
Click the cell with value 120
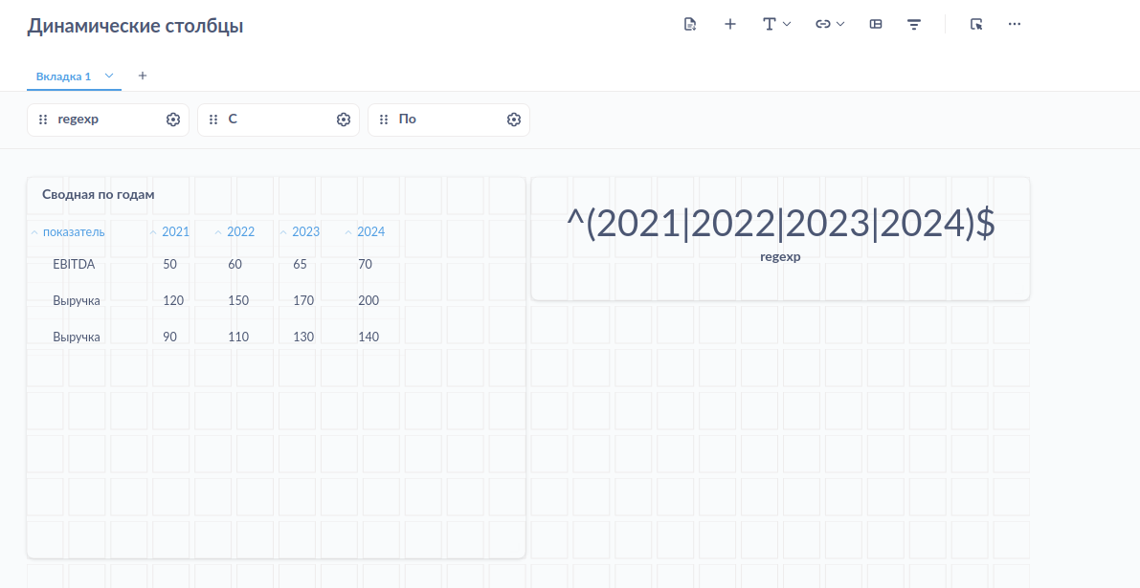point(173,300)
